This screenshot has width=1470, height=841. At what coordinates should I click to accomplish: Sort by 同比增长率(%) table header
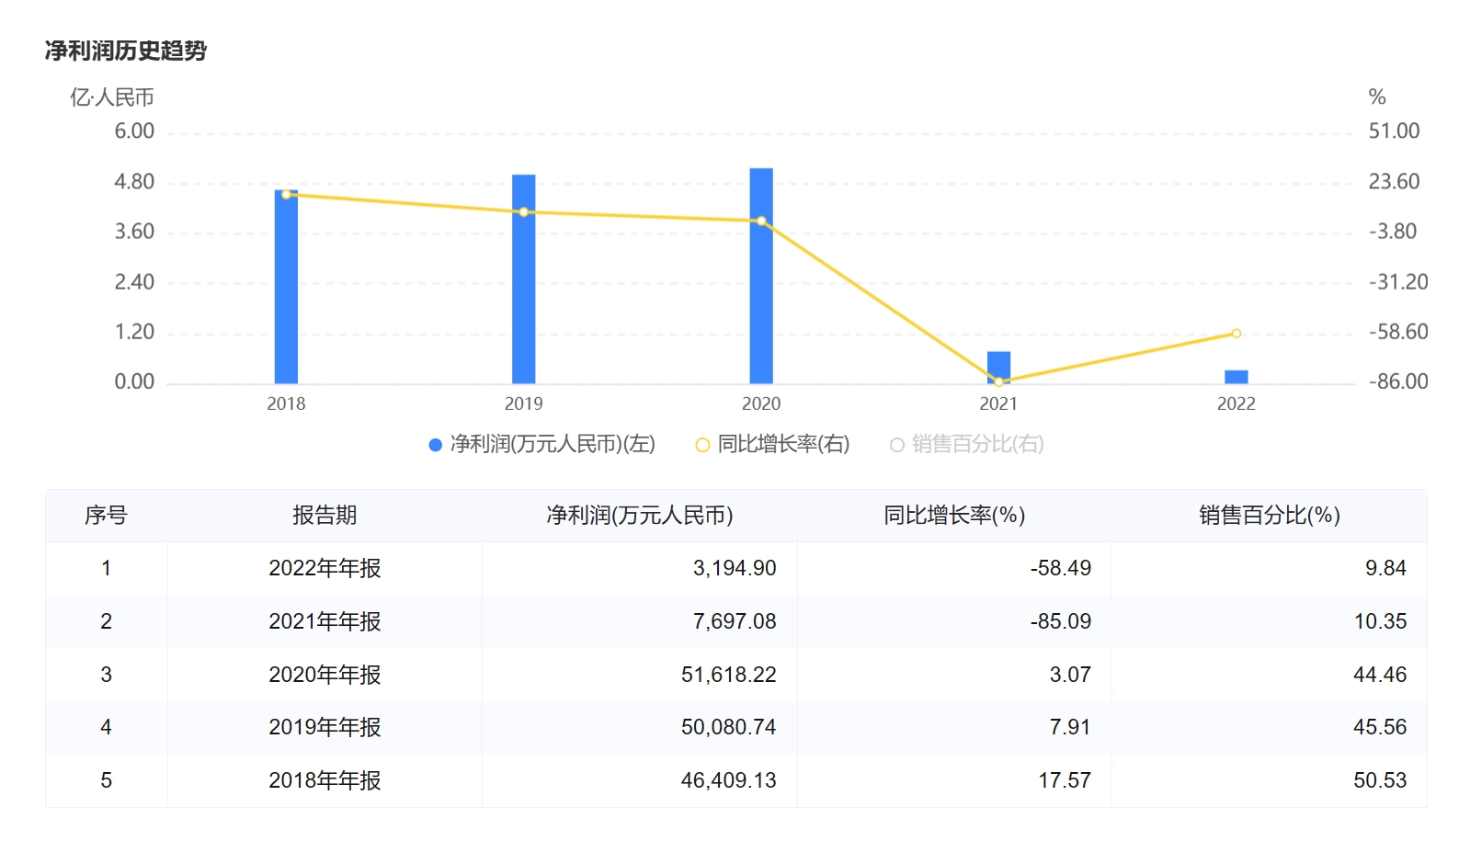pyautogui.click(x=954, y=516)
